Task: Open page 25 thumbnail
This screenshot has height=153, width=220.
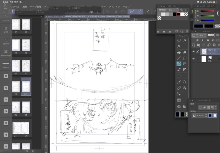Action: (x=16, y=107)
